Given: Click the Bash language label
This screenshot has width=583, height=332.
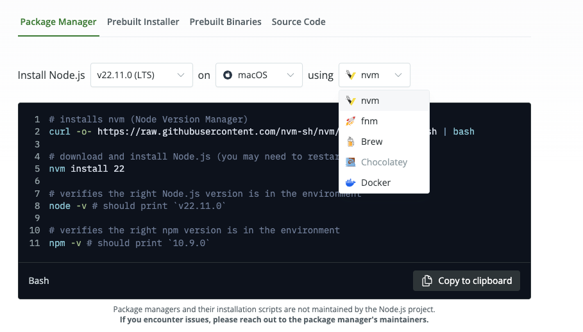Looking at the screenshot, I should coord(38,281).
